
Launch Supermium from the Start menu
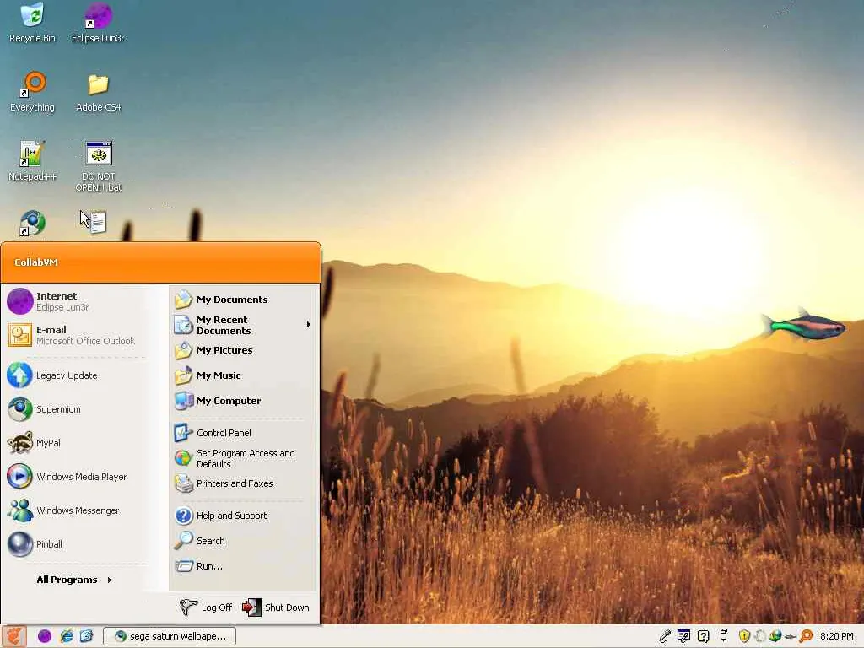(75, 409)
